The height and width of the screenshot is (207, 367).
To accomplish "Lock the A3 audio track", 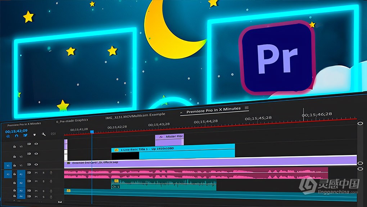I will click(x=14, y=190).
